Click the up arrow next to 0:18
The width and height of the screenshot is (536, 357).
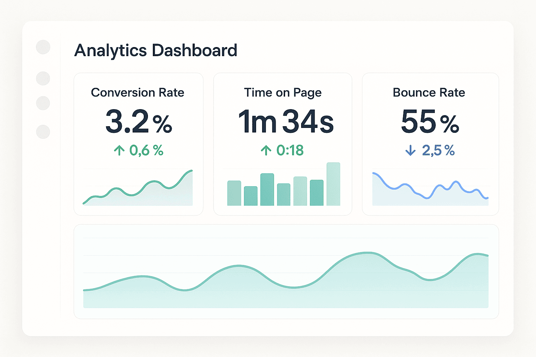click(266, 150)
